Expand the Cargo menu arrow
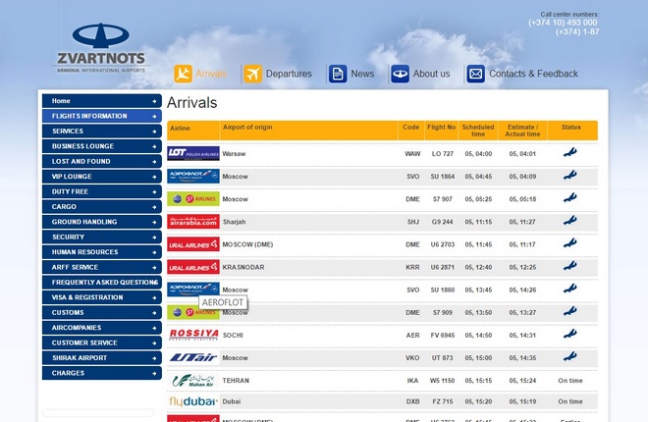 click(x=154, y=207)
